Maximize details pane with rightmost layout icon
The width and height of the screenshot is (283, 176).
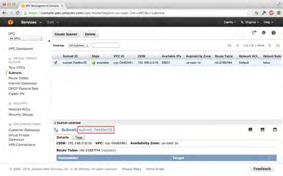pyautogui.click(x=275, y=129)
